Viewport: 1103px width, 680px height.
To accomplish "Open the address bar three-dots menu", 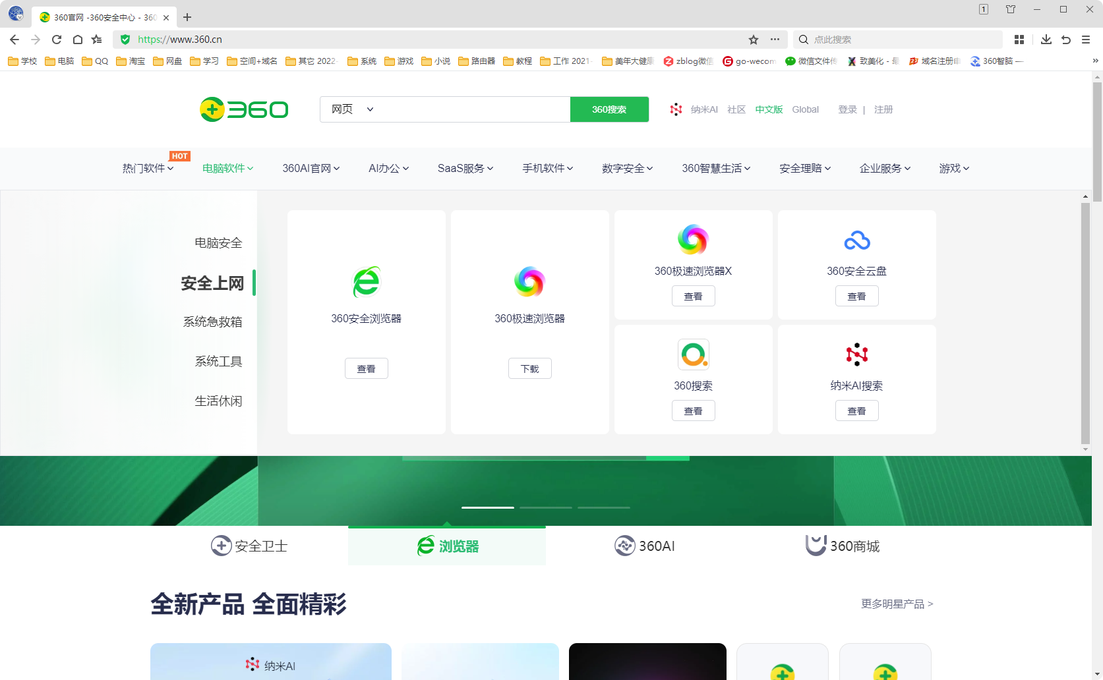I will [x=775, y=40].
